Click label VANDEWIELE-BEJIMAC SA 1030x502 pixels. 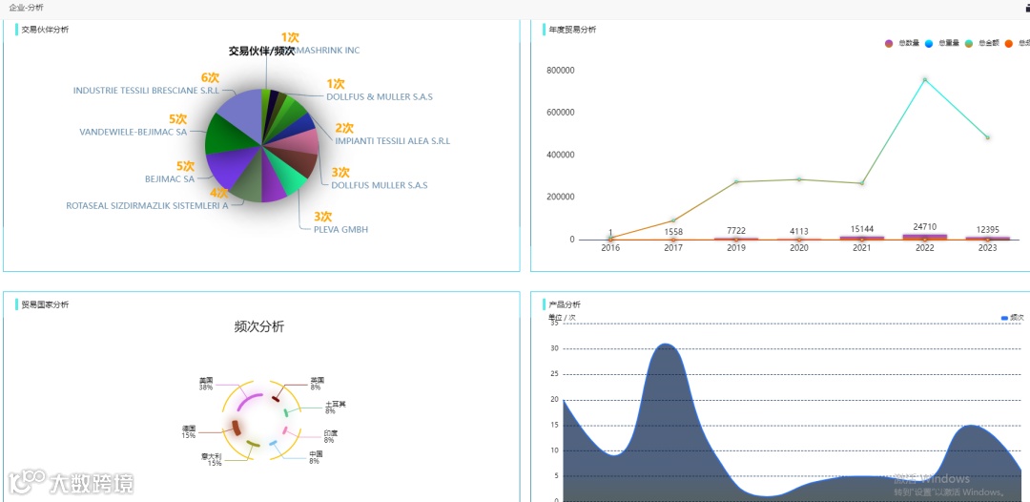(x=133, y=132)
